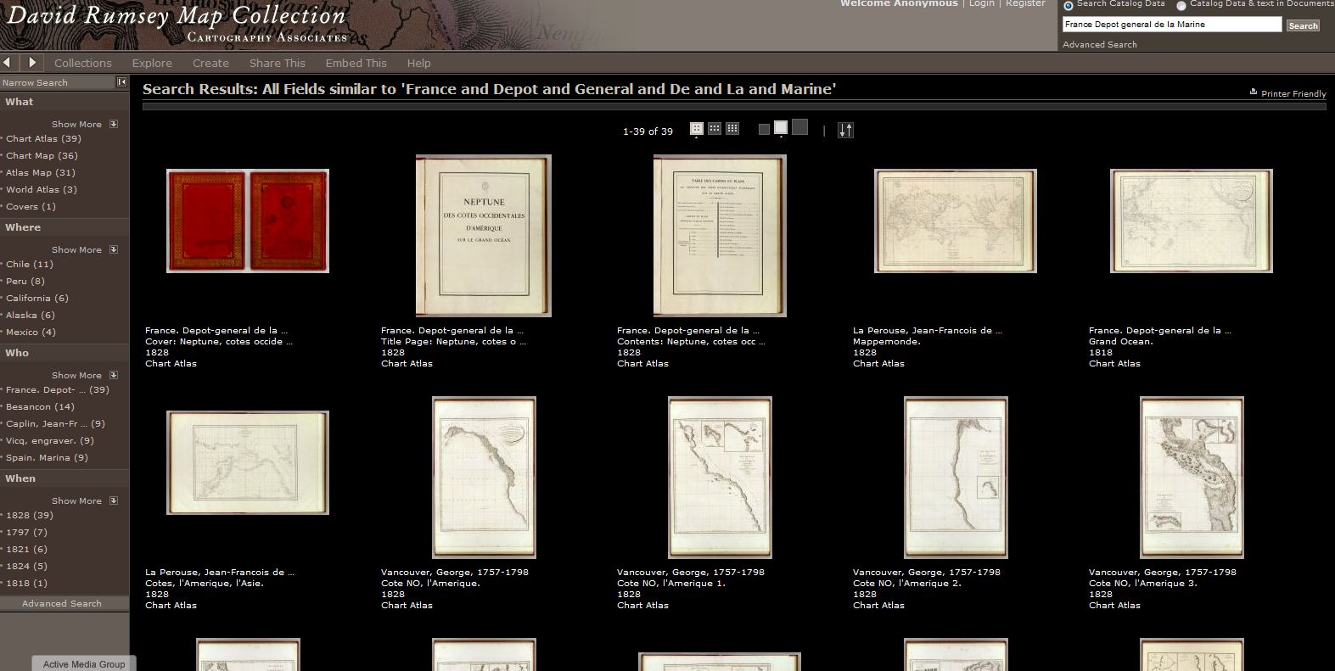This screenshot has height=671, width=1335.
Task: Filter by Besancon (14)
Action: [40, 406]
